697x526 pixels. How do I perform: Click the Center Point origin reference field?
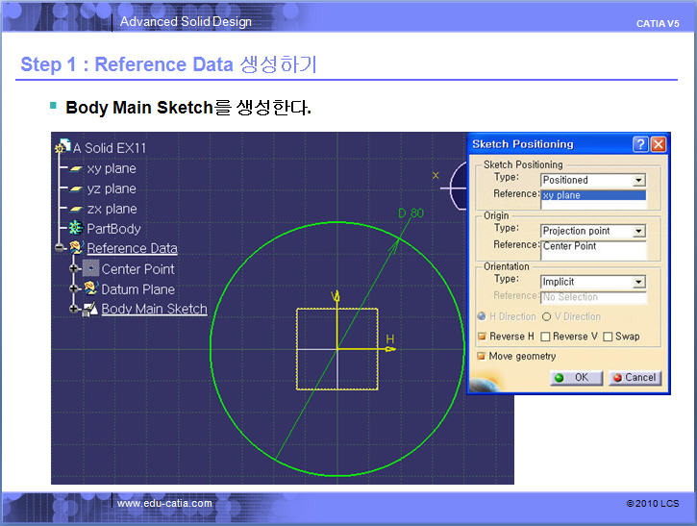(593, 250)
